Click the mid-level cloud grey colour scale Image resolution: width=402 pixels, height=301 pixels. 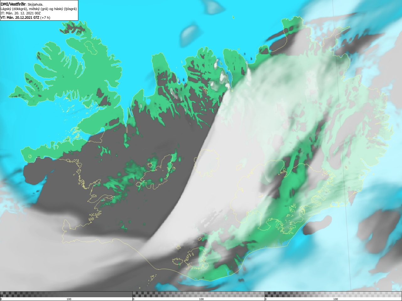click(x=198, y=294)
